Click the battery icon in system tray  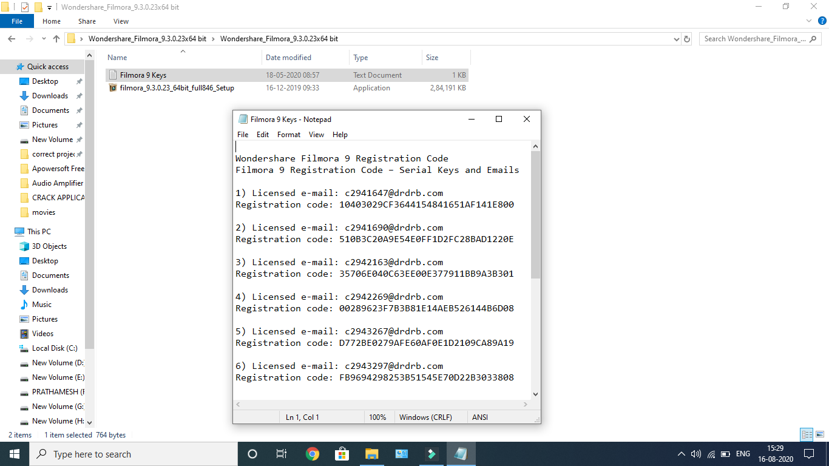[725, 453]
